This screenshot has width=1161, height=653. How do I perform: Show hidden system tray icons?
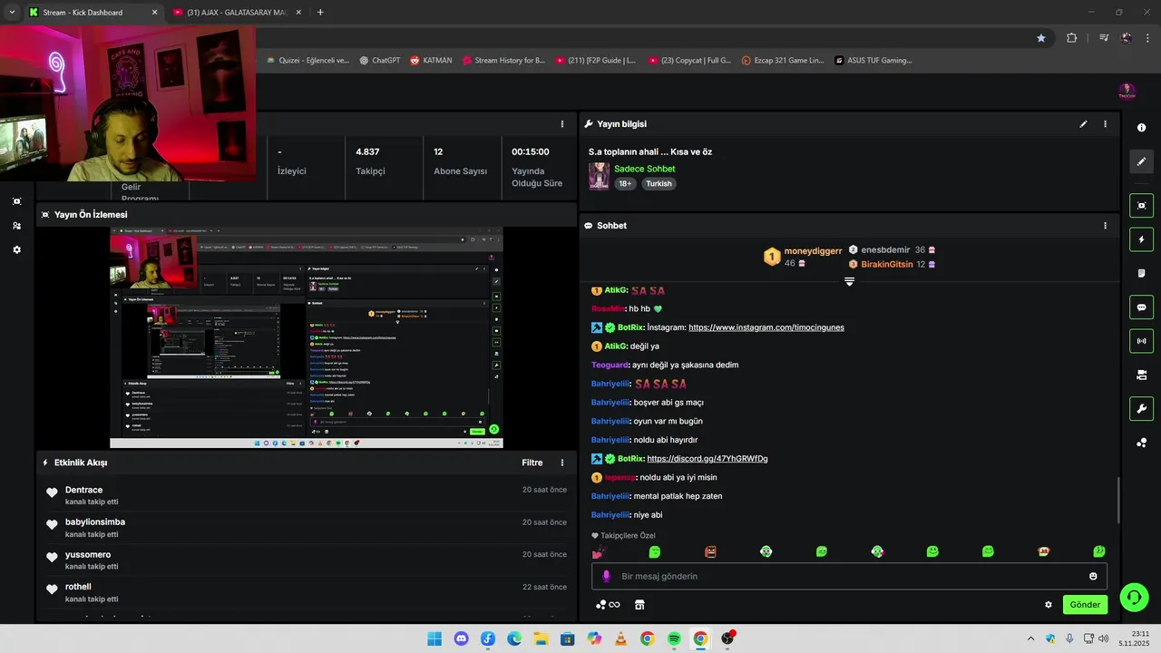coord(1030,638)
